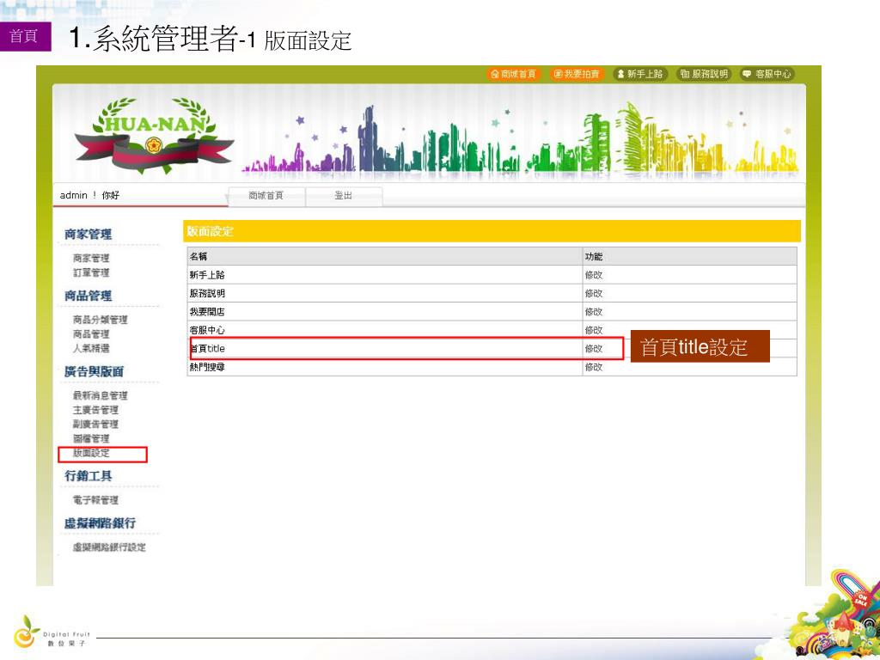Switch to the 商城首頁 tab
Screen dimensions: 880x660
(x=266, y=196)
